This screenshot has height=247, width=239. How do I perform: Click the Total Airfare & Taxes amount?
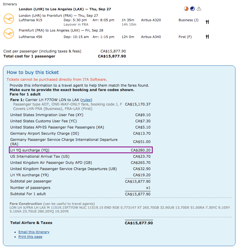[139, 223]
